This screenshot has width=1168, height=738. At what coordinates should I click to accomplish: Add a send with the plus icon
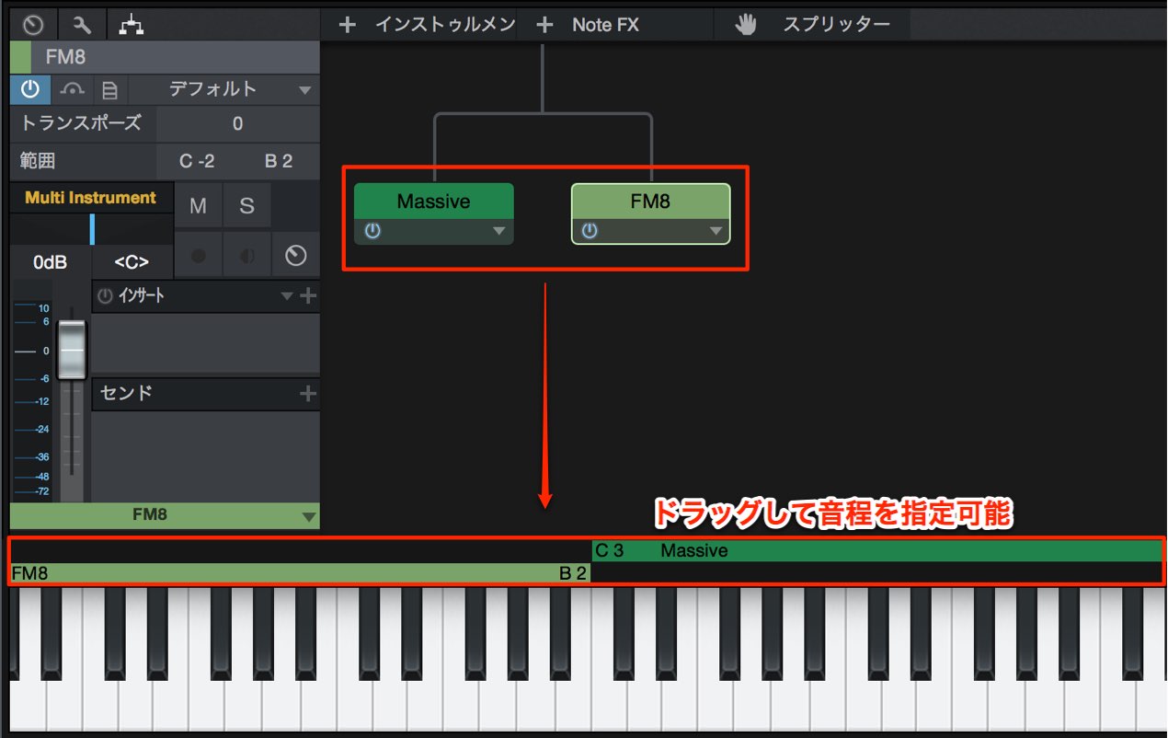pos(308,394)
